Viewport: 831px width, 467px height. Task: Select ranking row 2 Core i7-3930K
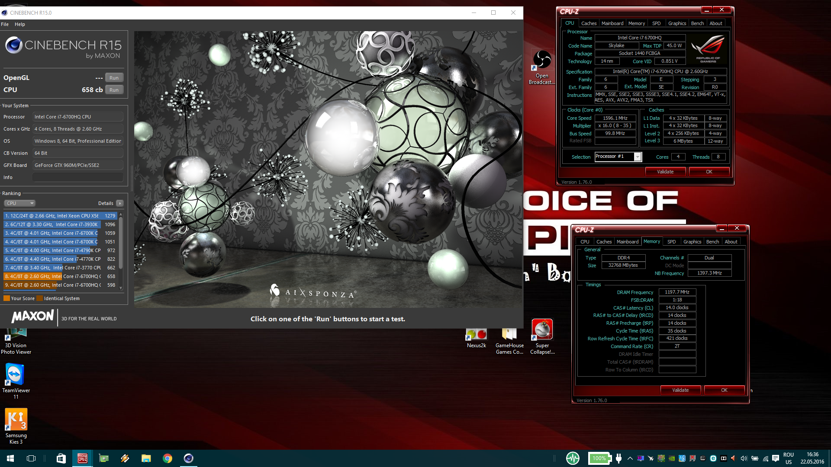[x=61, y=224]
